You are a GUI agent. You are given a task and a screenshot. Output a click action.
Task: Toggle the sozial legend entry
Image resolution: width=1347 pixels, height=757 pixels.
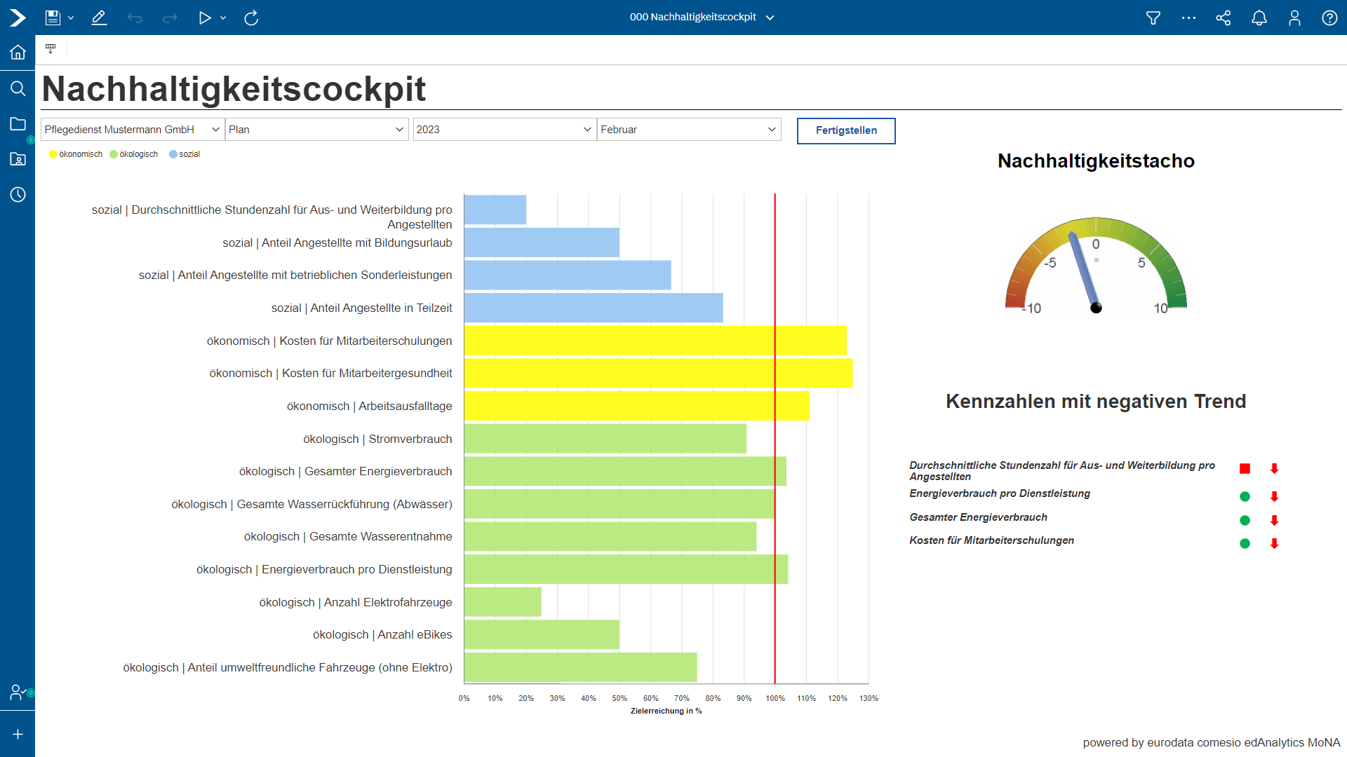(185, 154)
